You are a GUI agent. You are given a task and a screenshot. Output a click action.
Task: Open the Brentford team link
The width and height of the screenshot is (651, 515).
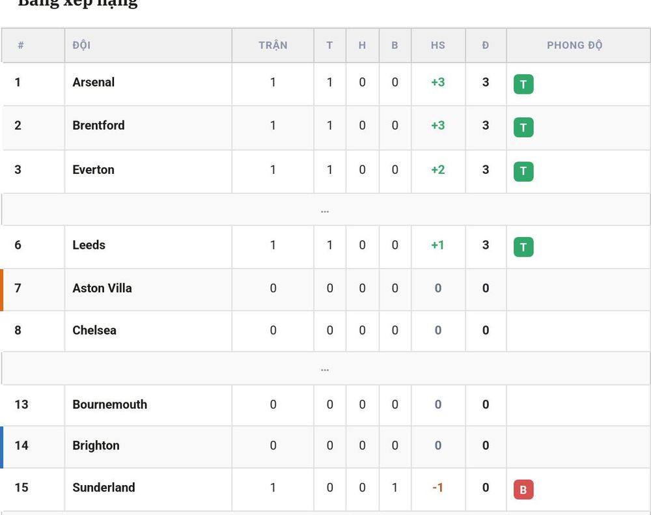pyautogui.click(x=98, y=126)
